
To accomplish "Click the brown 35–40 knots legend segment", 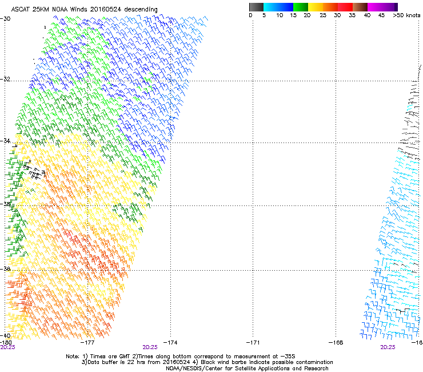I will tap(360, 7).
